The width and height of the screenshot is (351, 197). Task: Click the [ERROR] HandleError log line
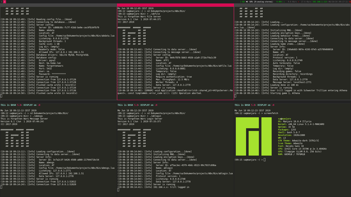tap(175, 92)
